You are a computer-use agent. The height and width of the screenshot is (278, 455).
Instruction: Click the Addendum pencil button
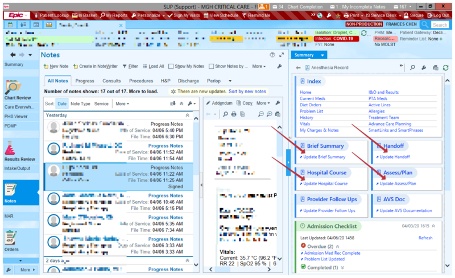(x=219, y=103)
